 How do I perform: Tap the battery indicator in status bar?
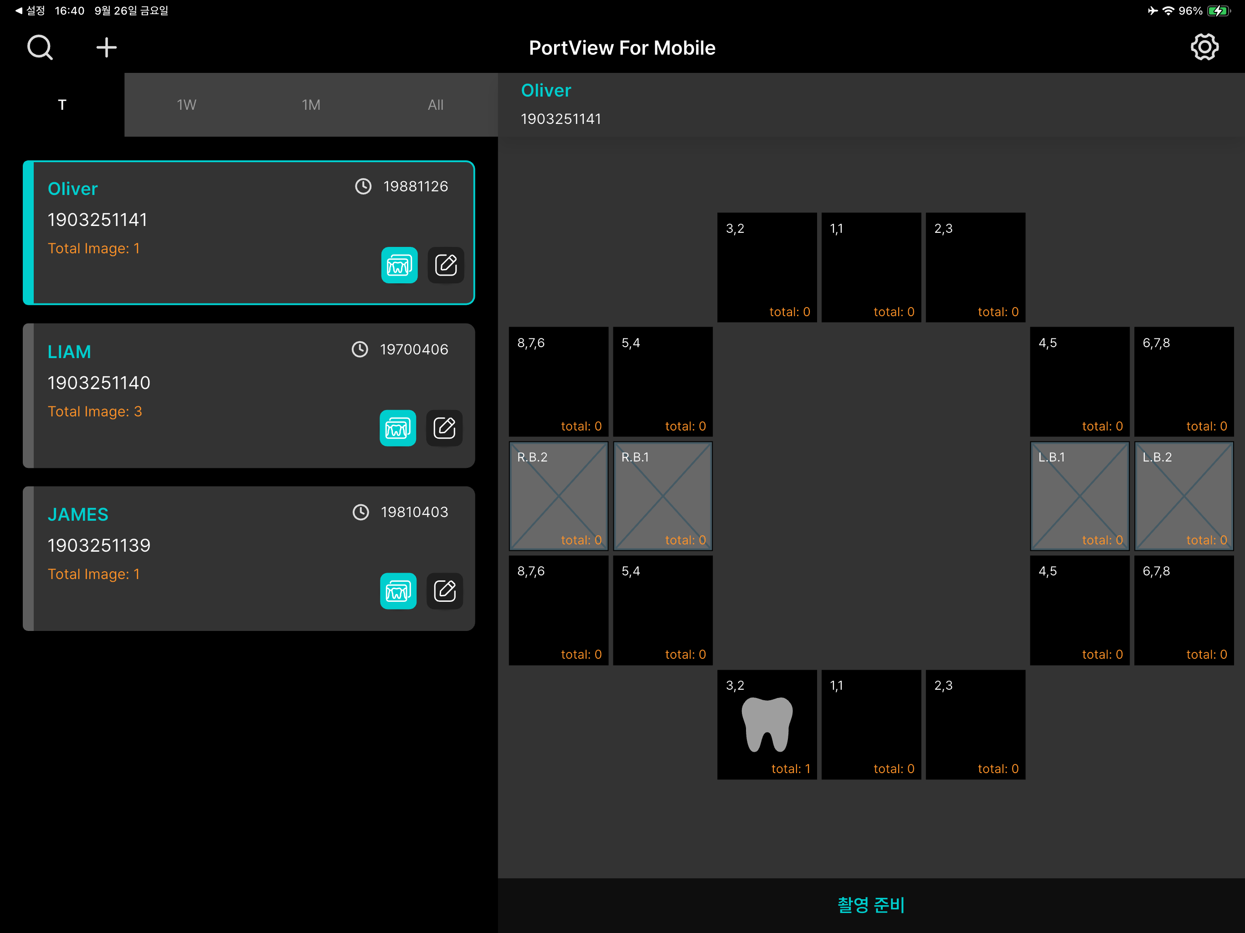[x=1219, y=10]
